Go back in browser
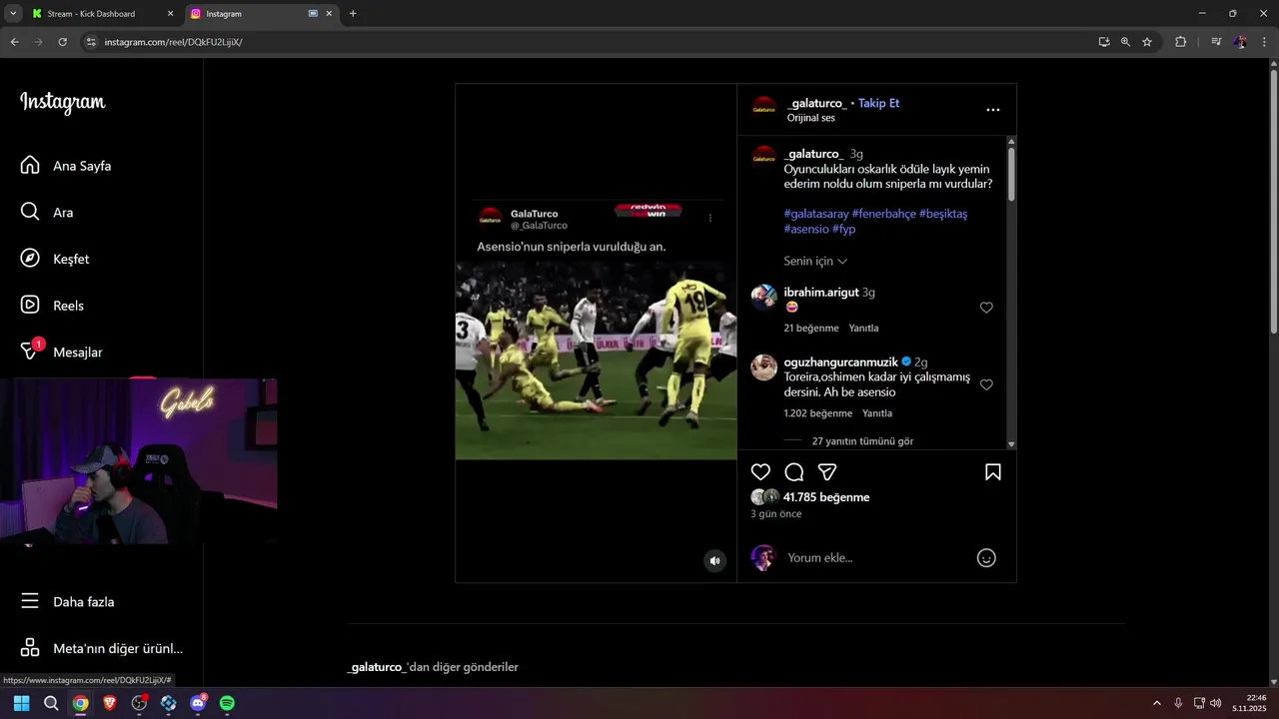The width and height of the screenshot is (1279, 719). point(14,42)
